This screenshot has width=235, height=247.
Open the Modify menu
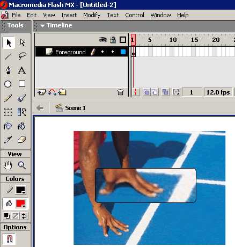[x=92, y=15]
